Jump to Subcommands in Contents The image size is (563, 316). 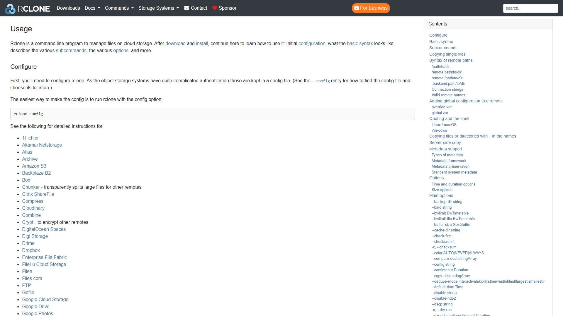[x=443, y=48]
